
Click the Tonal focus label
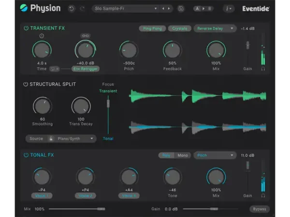coord(108,138)
